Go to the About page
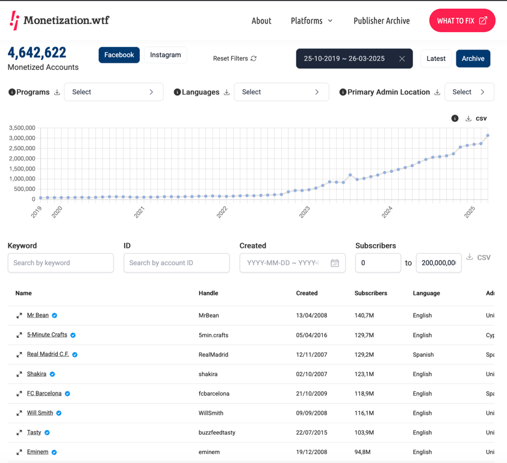Screen dimensions: 507x463 point(261,20)
